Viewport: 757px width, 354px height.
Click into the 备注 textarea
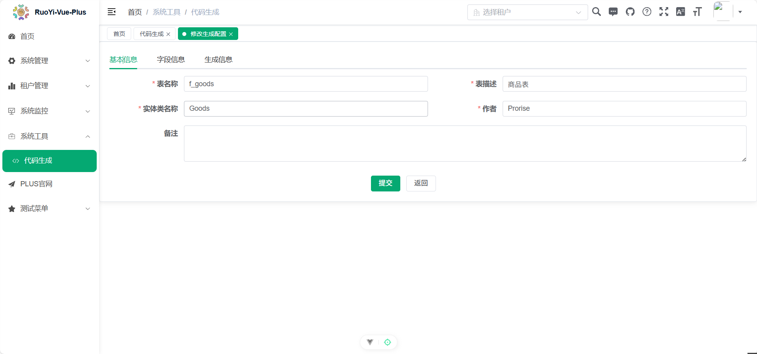tap(465, 144)
